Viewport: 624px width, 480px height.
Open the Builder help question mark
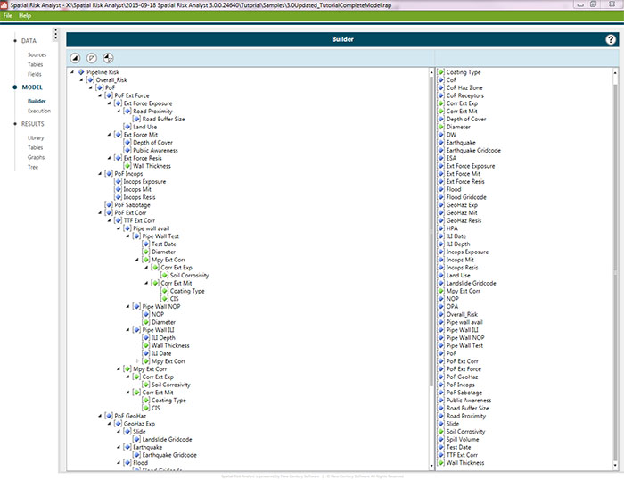coord(611,39)
